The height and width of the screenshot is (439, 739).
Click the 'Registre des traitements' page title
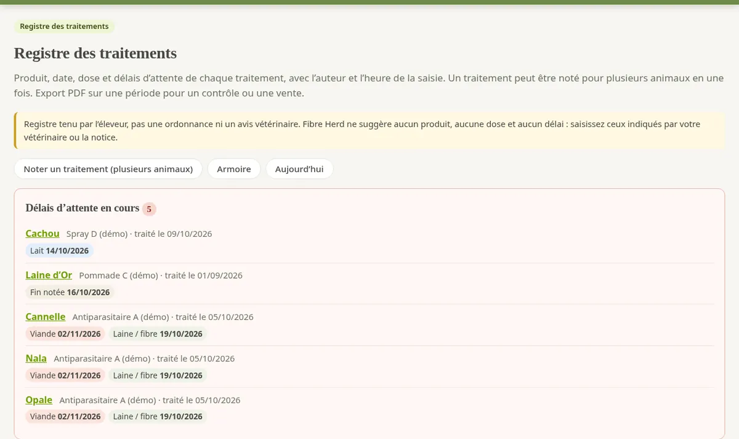pyautogui.click(x=95, y=53)
